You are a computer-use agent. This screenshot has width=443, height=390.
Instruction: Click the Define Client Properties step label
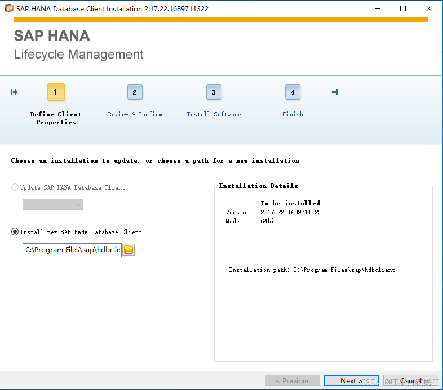click(x=56, y=118)
